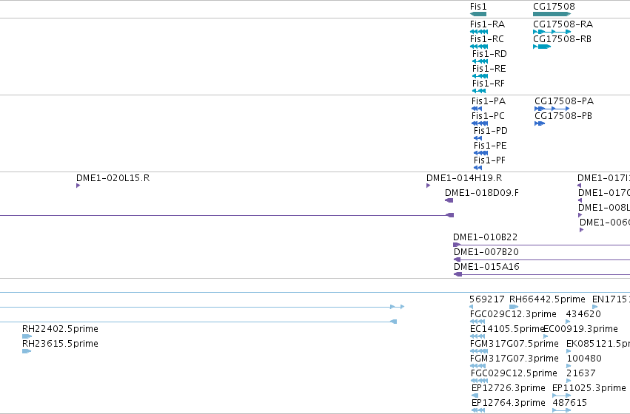This screenshot has width=630, height=414.
Task: Click the 100480 feature label
Action: click(x=584, y=359)
